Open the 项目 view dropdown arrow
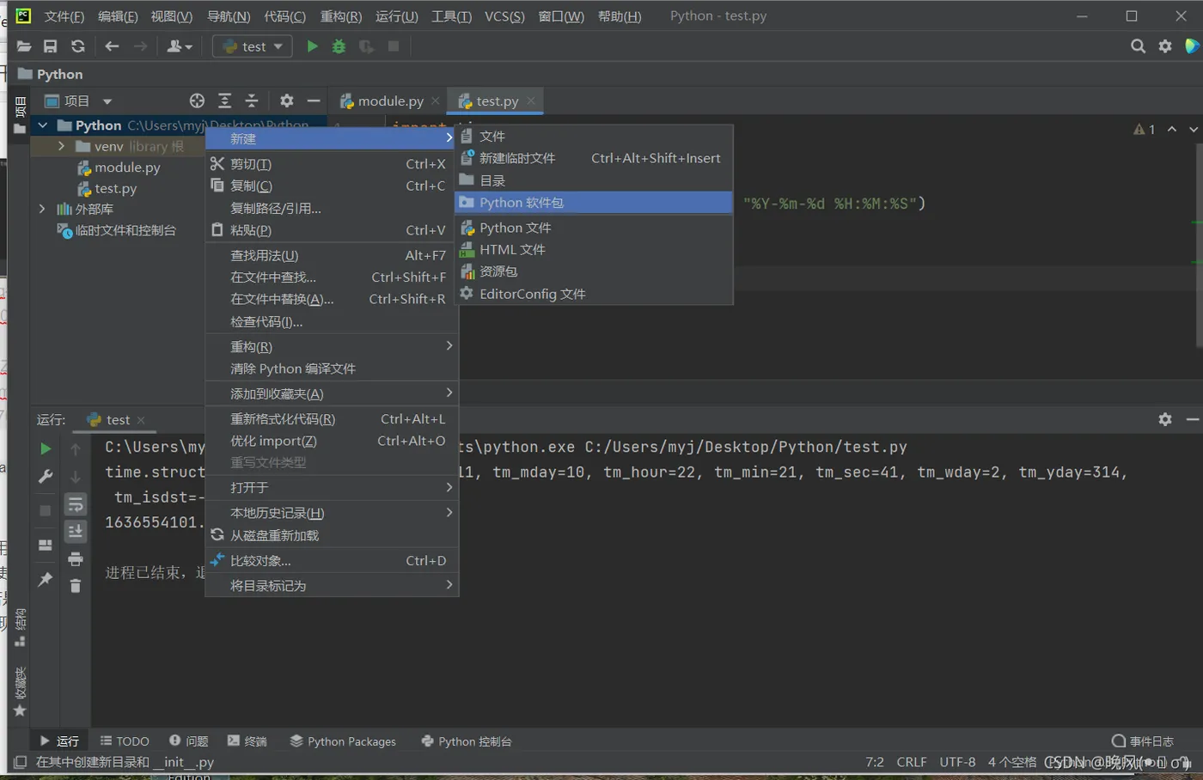 107,101
